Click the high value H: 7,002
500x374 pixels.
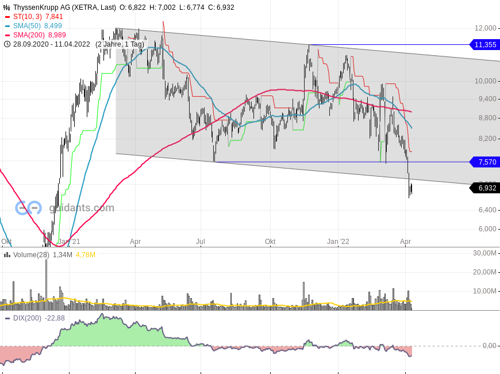163,7
